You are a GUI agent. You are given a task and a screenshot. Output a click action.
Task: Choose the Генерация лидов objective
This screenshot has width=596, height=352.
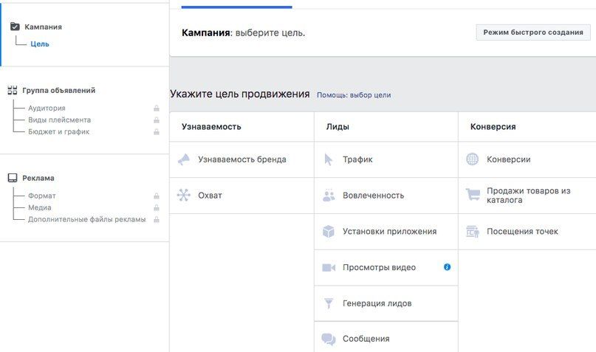coord(386,303)
